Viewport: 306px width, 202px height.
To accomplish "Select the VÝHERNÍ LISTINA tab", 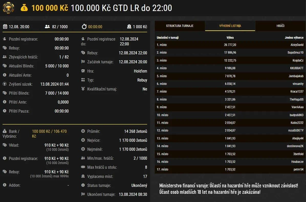I will (230, 26).
